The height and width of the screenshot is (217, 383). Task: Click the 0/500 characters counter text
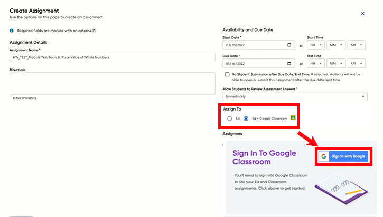point(24,98)
